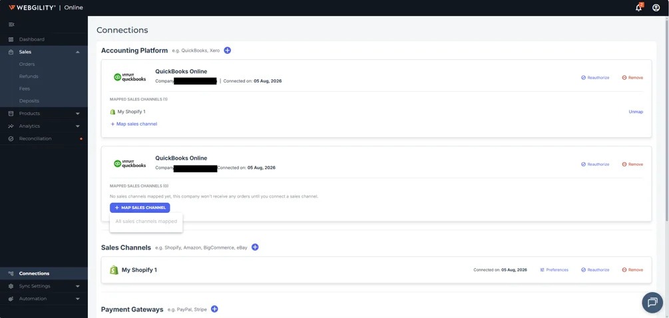Click Map sales channel link

coord(134,124)
